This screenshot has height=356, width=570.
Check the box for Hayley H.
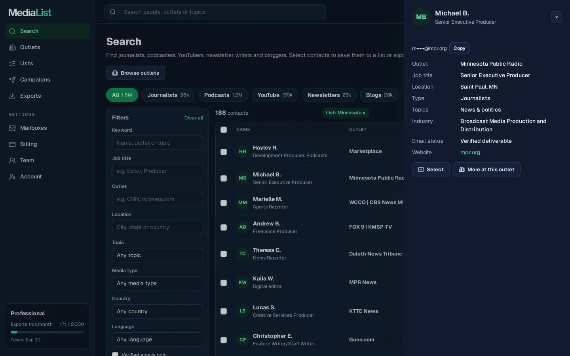[224, 152]
